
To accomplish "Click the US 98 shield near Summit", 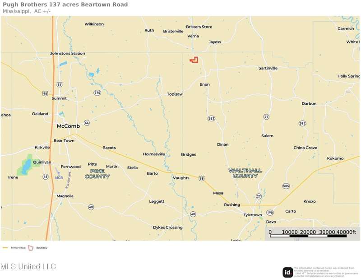I will [45, 93].
